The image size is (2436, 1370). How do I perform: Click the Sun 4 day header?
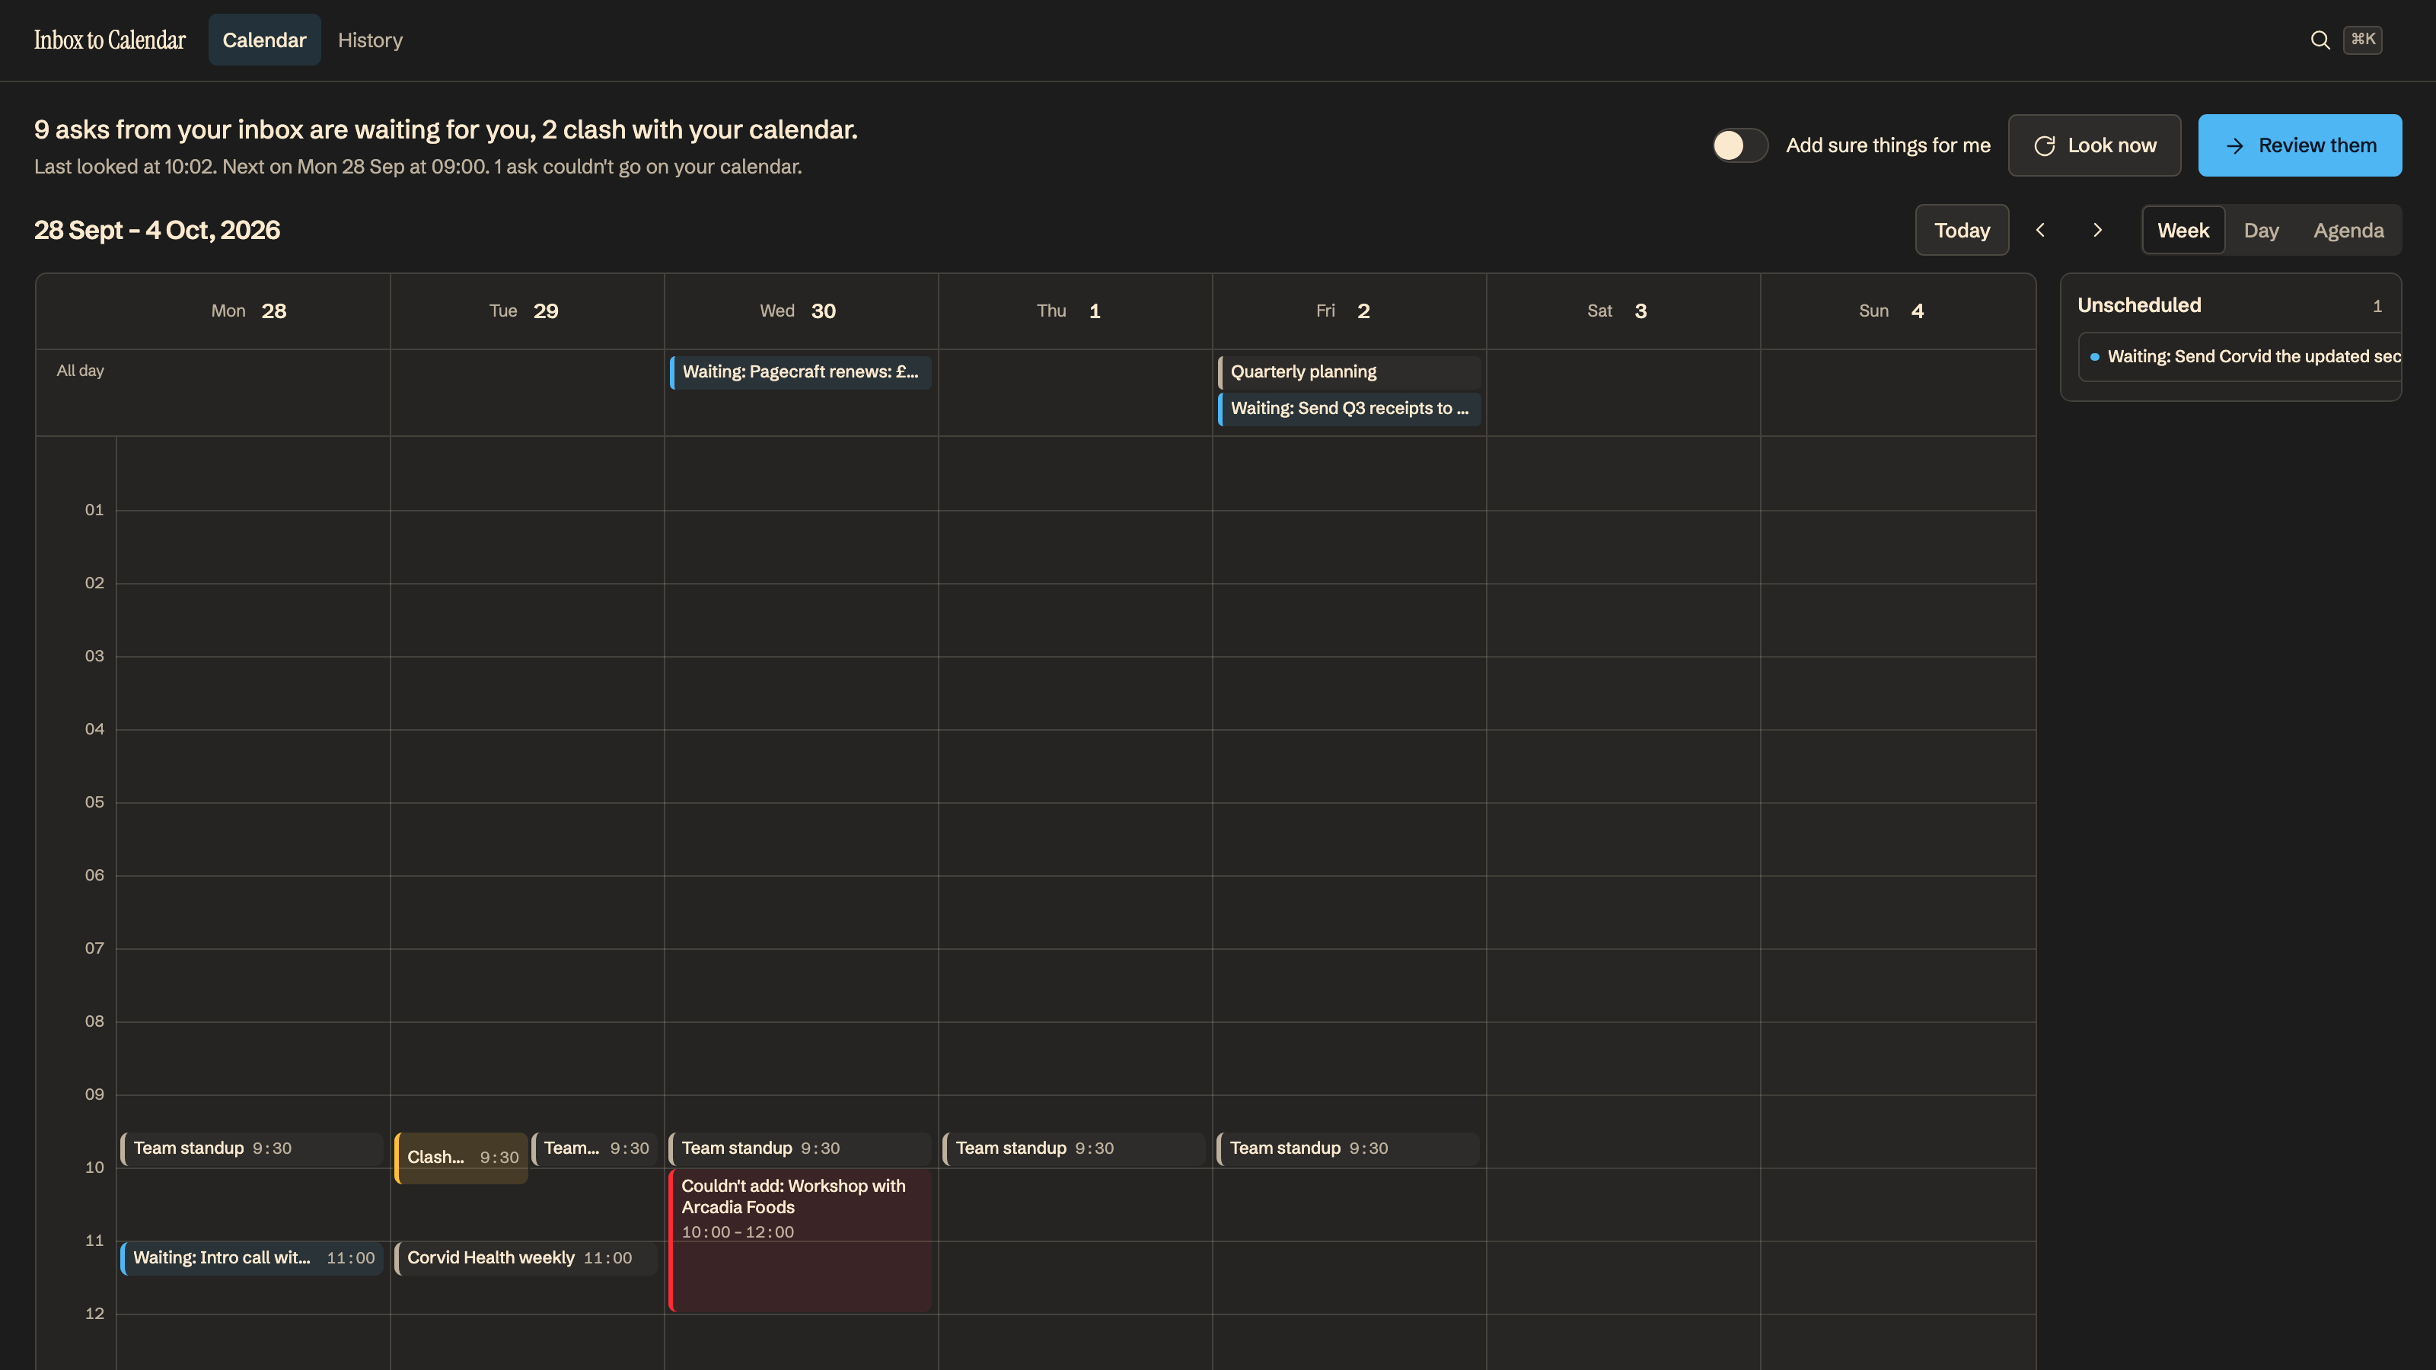point(1891,311)
